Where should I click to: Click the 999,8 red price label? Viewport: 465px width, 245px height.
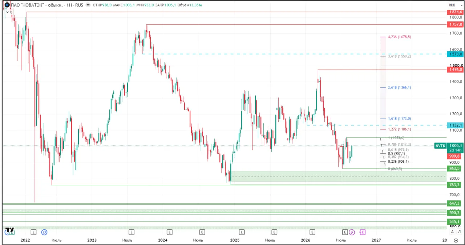pyautogui.click(x=455, y=156)
